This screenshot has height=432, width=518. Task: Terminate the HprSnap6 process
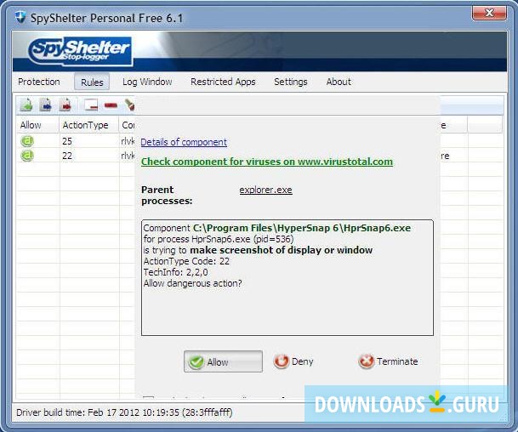(388, 361)
